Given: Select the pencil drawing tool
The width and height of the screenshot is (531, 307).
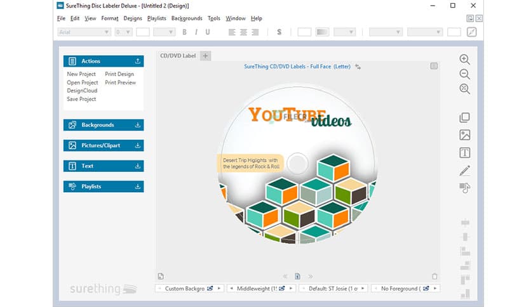Looking at the screenshot, I should pos(465,171).
